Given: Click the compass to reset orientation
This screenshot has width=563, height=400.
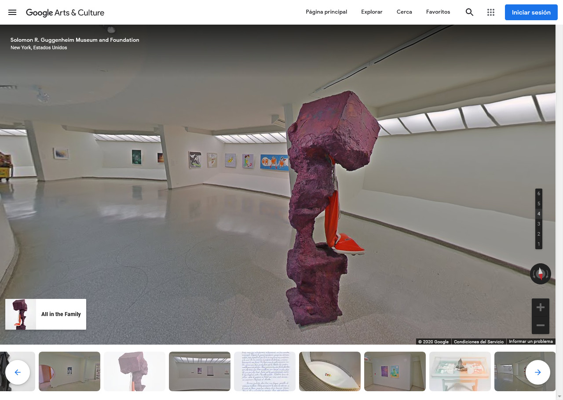Looking at the screenshot, I should [541, 274].
